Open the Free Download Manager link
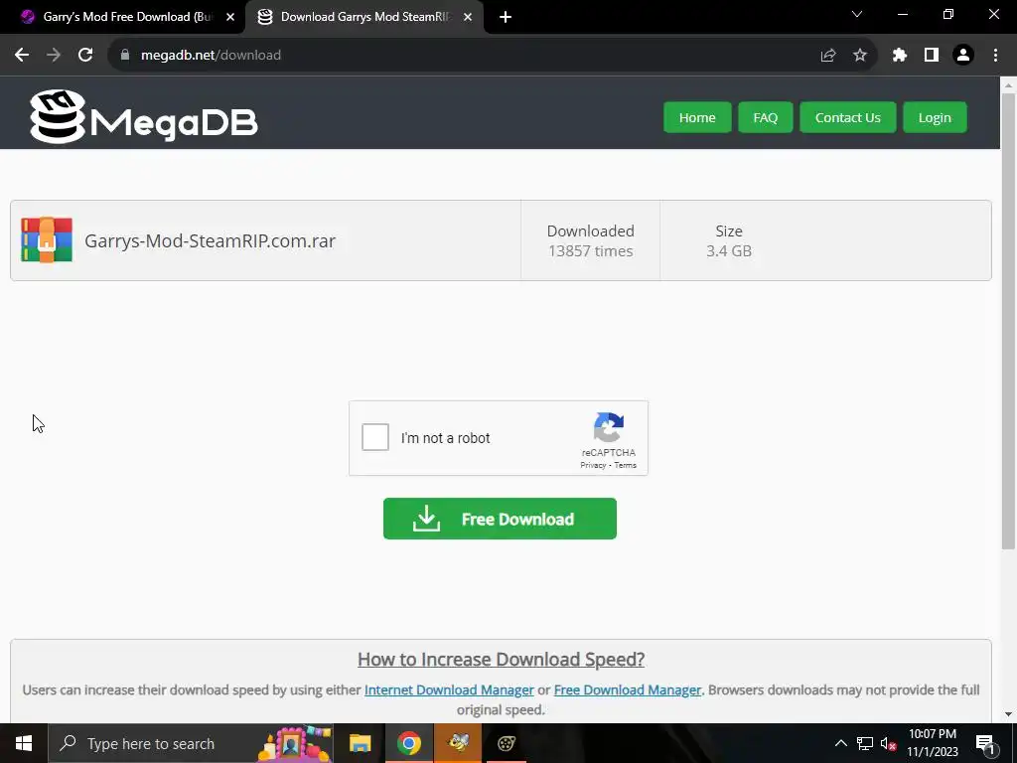 [628, 689]
